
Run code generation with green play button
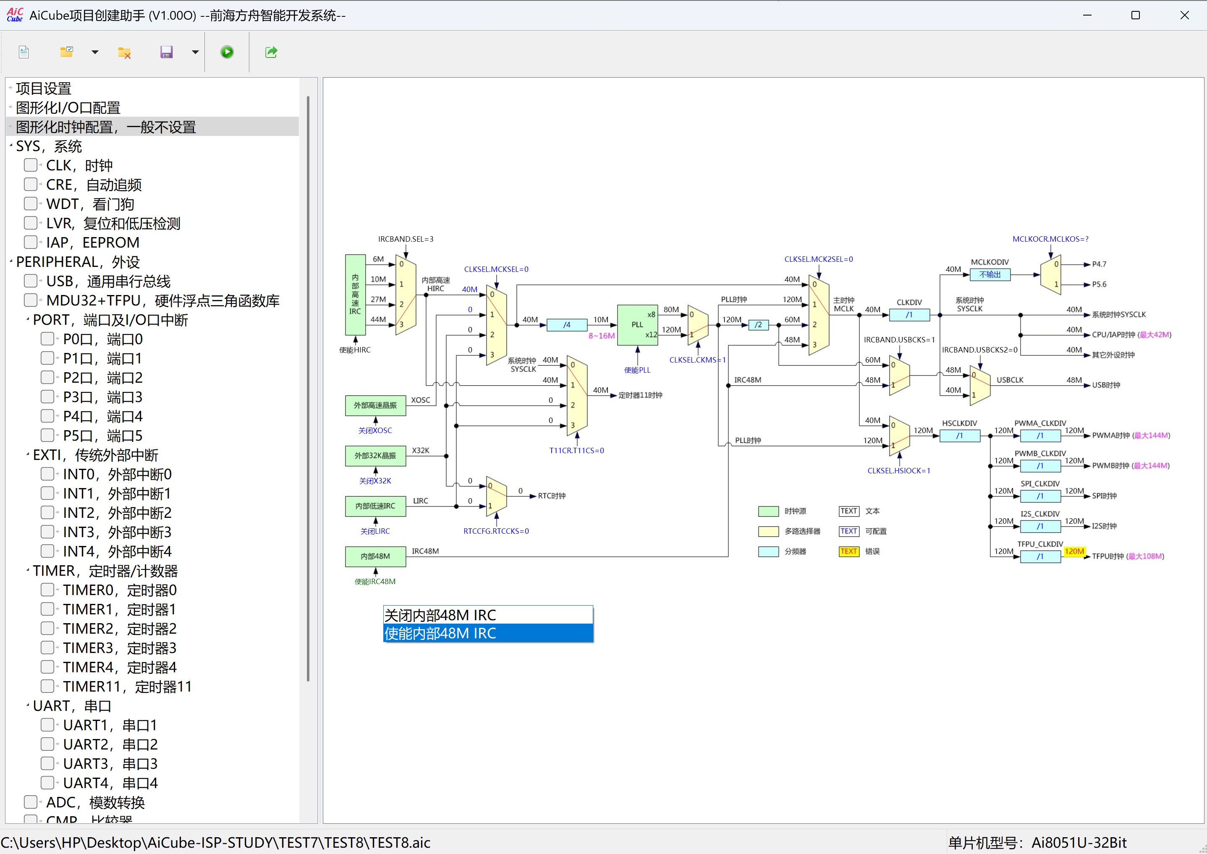click(x=227, y=52)
